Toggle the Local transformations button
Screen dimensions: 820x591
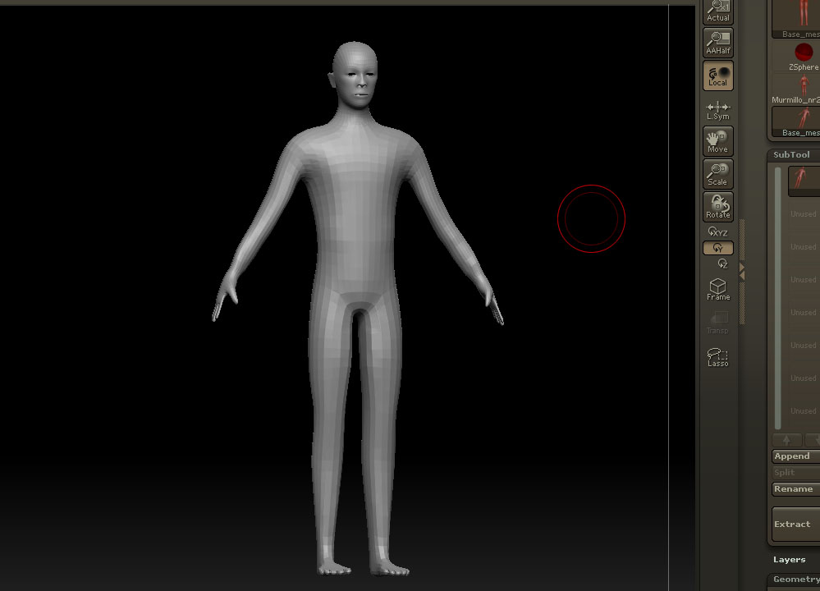click(x=718, y=76)
